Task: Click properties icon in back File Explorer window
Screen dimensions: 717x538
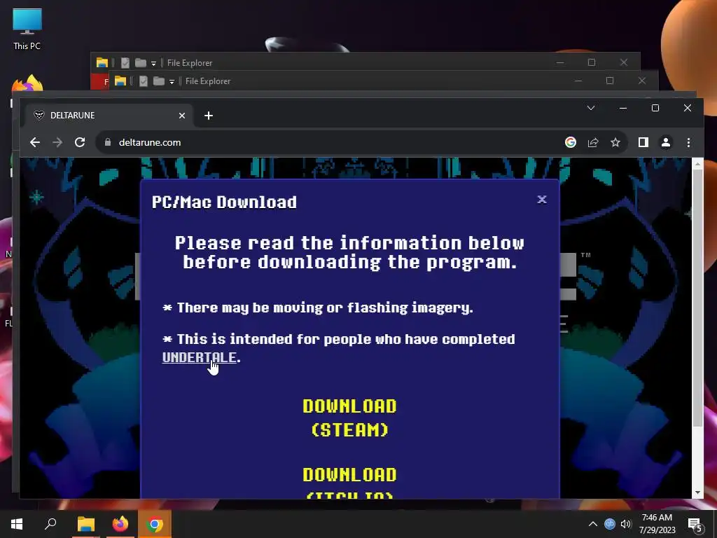Action: pyautogui.click(x=125, y=62)
